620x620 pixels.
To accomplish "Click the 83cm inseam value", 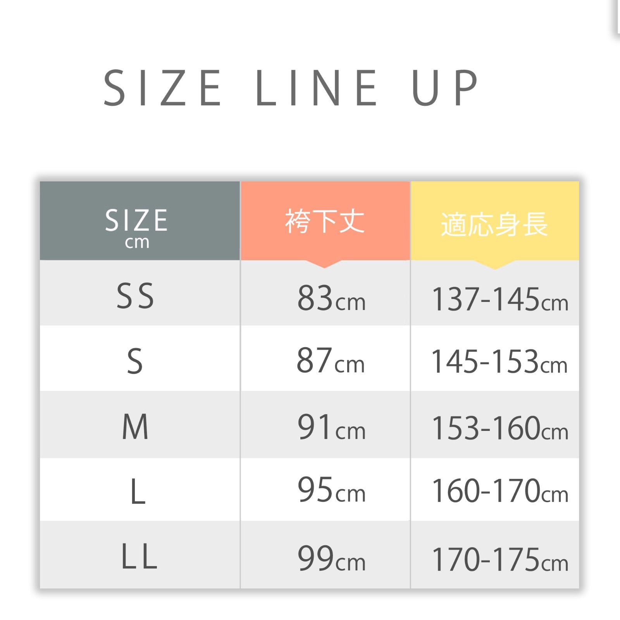I will pyautogui.click(x=331, y=298).
